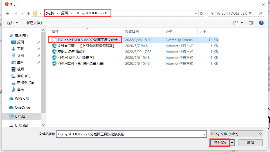Image resolution: width=270 pixels, height=152 pixels.
Task: Open more view options dropdown
Action: (x=242, y=23)
